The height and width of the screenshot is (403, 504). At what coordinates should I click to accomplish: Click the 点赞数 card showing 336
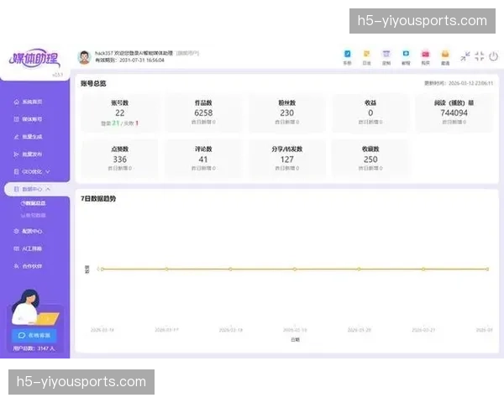[120, 159]
